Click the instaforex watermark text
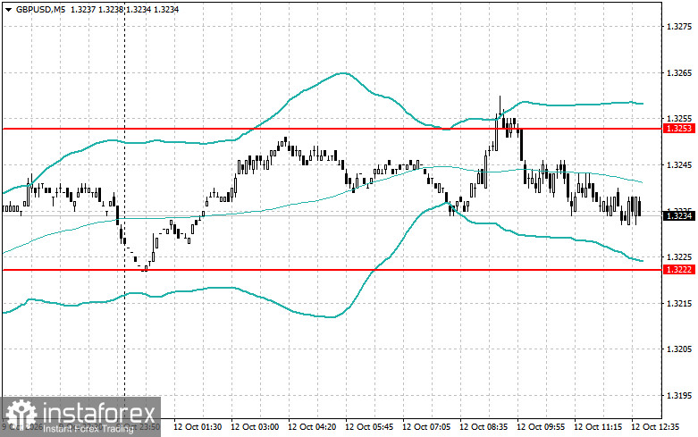This screenshot has height=437, width=698. tap(99, 413)
